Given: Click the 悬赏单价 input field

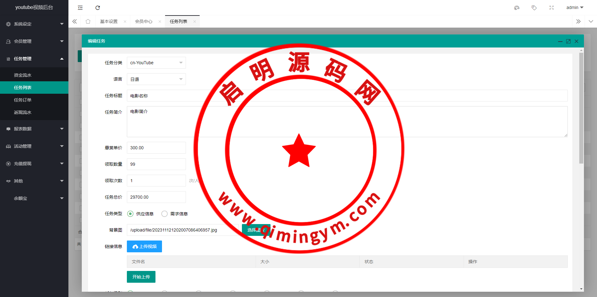Looking at the screenshot, I should point(156,148).
